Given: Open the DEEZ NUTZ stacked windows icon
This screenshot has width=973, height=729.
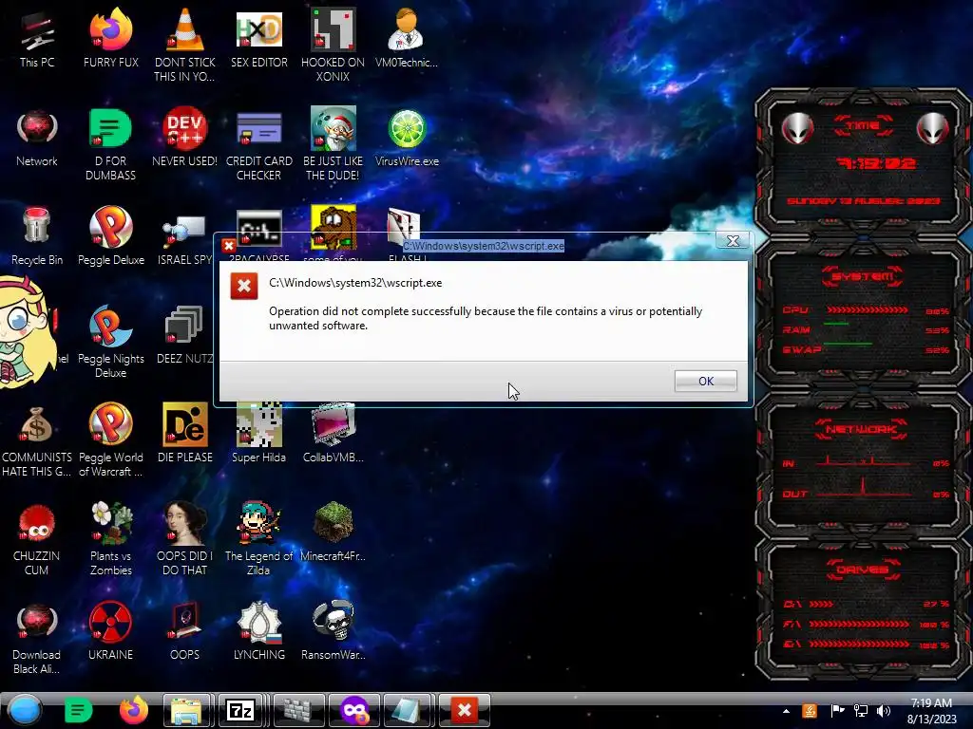Looking at the screenshot, I should point(184,335).
